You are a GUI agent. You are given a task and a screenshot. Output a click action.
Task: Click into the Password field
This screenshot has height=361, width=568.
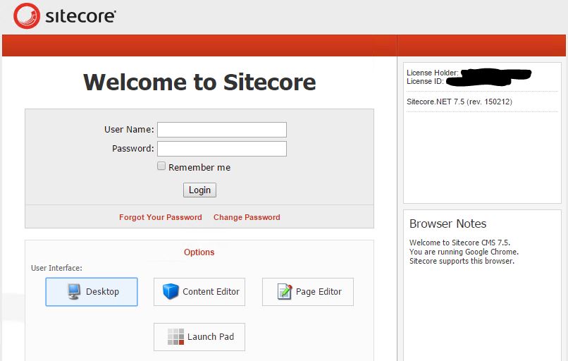[221, 149]
